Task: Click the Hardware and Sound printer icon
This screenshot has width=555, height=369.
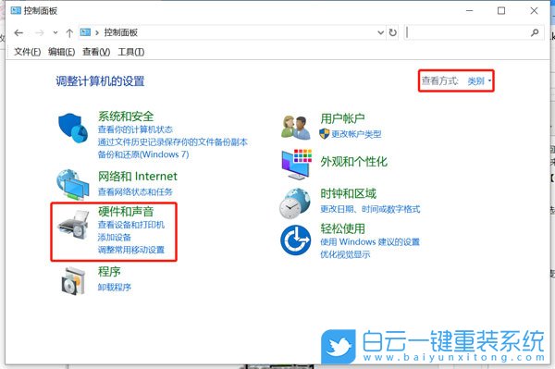Action: point(74,224)
